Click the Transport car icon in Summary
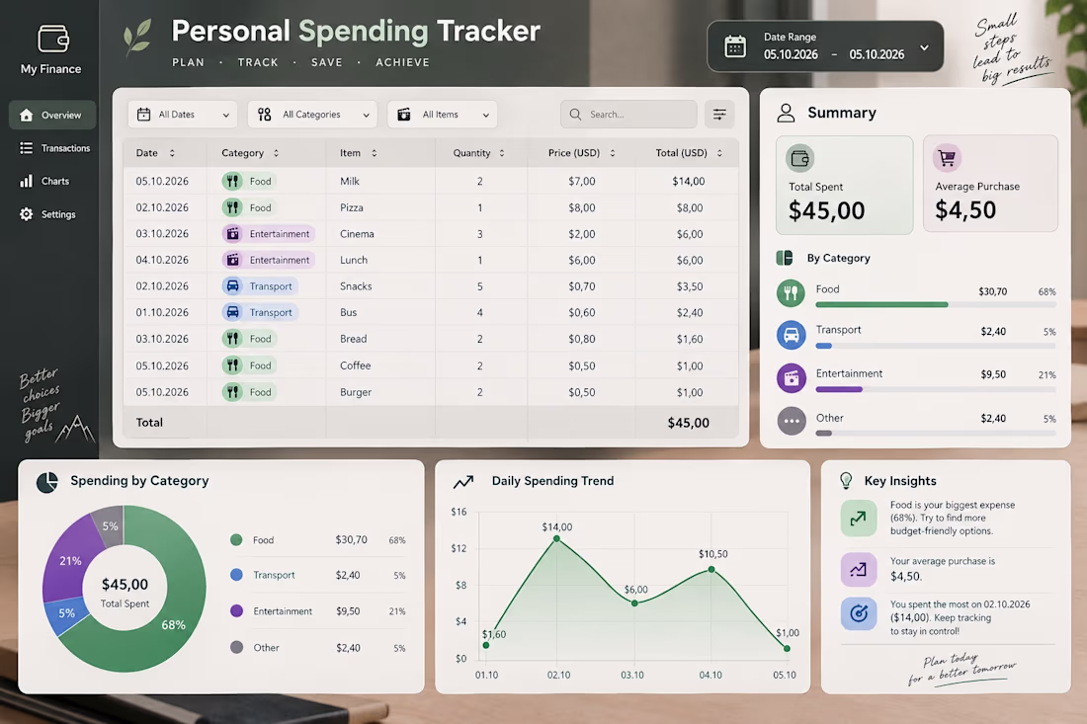 791,335
